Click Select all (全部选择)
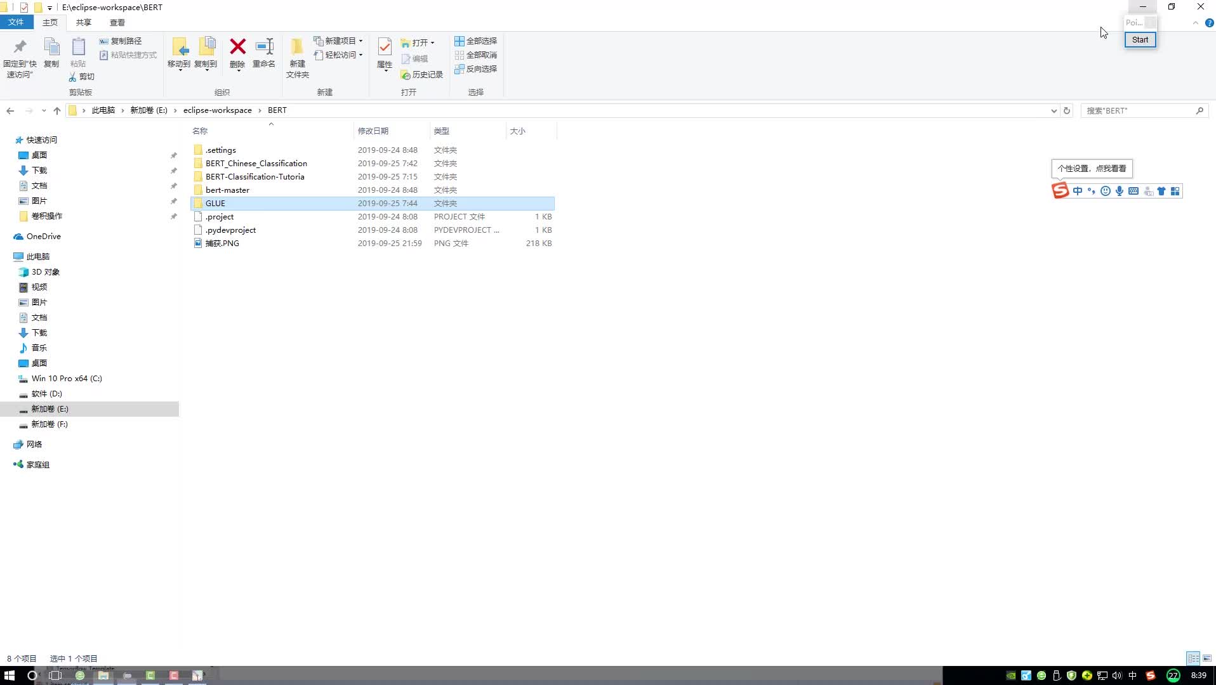Viewport: 1216px width, 685px height. point(475,41)
